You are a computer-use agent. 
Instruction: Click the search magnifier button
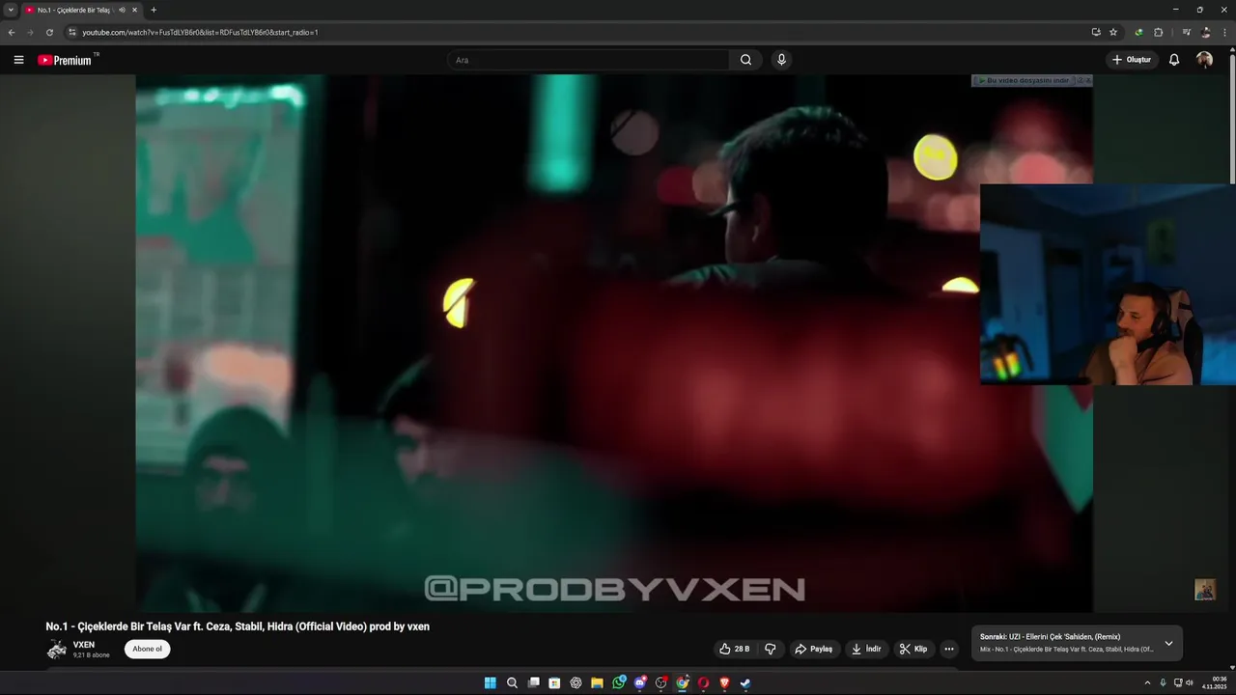pos(745,60)
